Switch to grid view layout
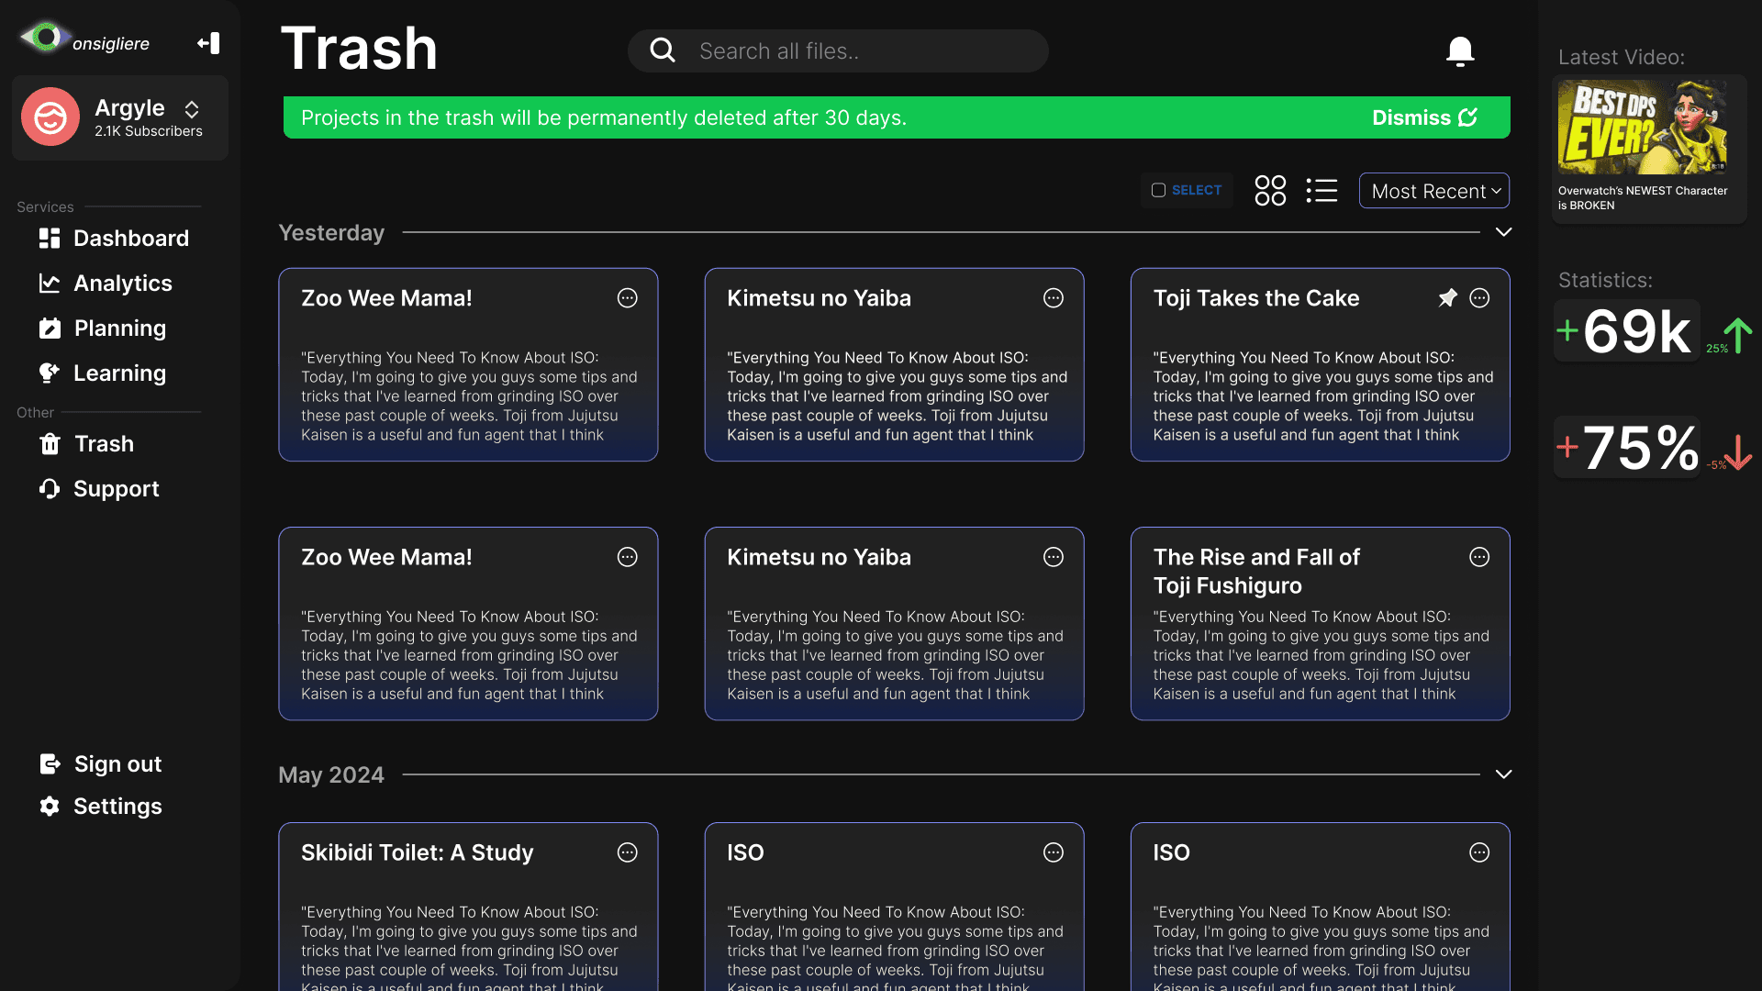Viewport: 1762px width, 991px height. (1270, 191)
